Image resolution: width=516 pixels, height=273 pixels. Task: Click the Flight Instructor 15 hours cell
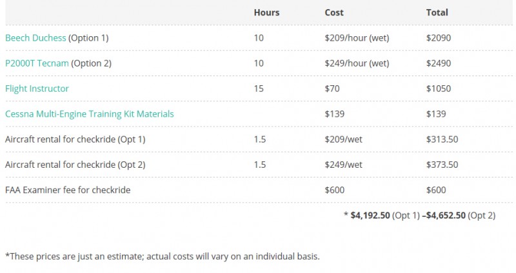[x=259, y=88]
